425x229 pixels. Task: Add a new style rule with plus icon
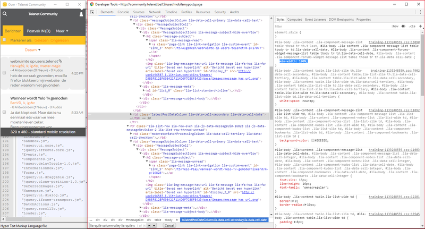tap(420, 26)
